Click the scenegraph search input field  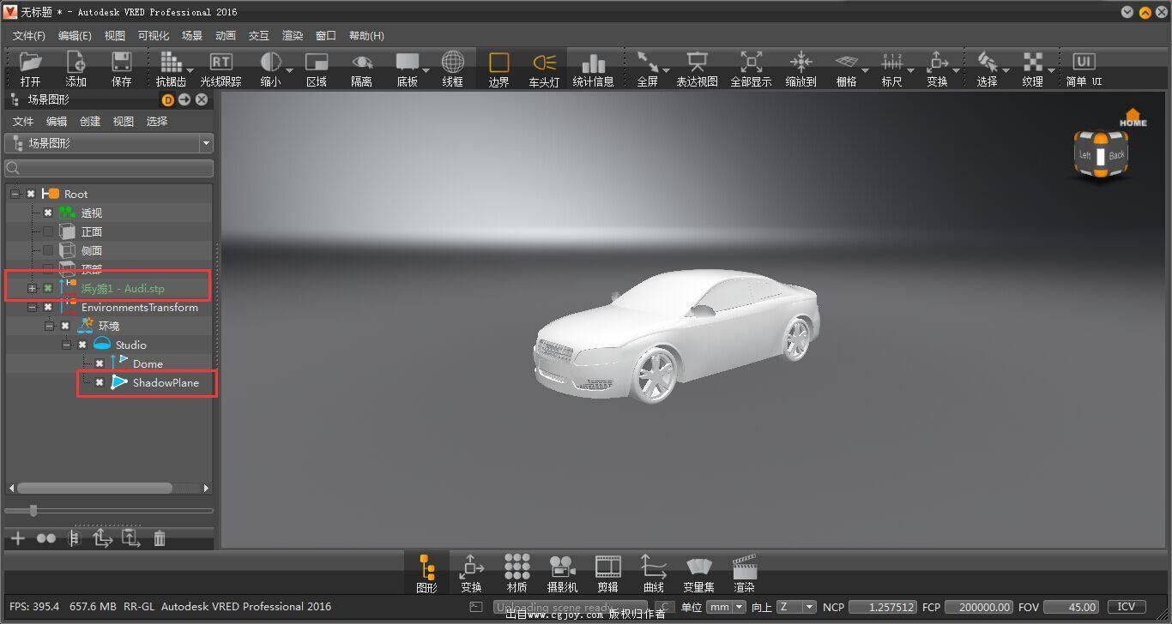[109, 168]
